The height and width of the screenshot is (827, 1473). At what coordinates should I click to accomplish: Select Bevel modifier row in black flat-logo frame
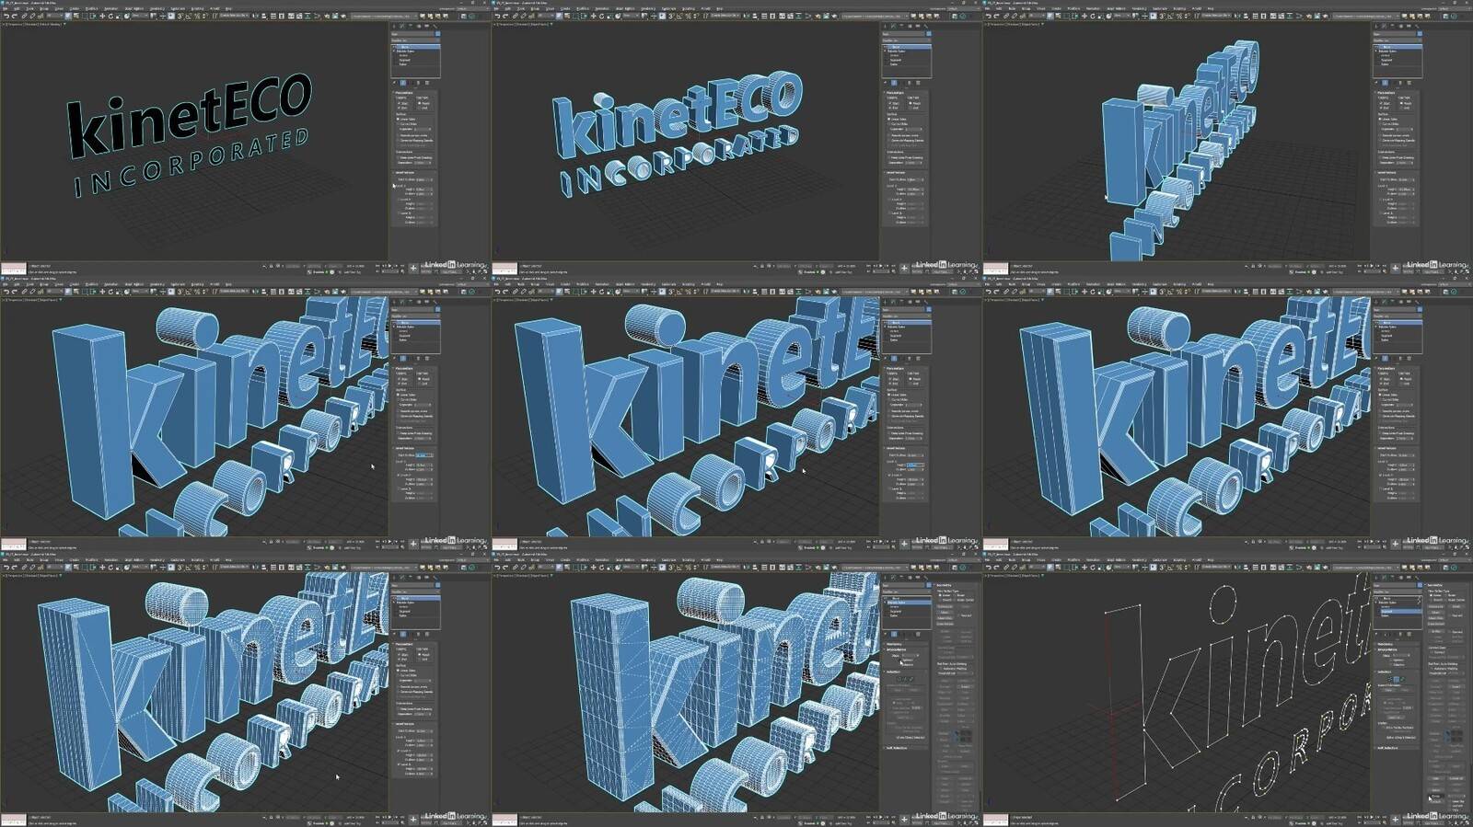417,47
